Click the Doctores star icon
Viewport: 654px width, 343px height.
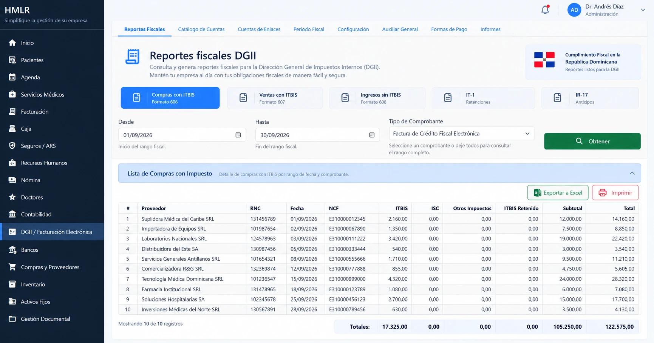(12, 197)
